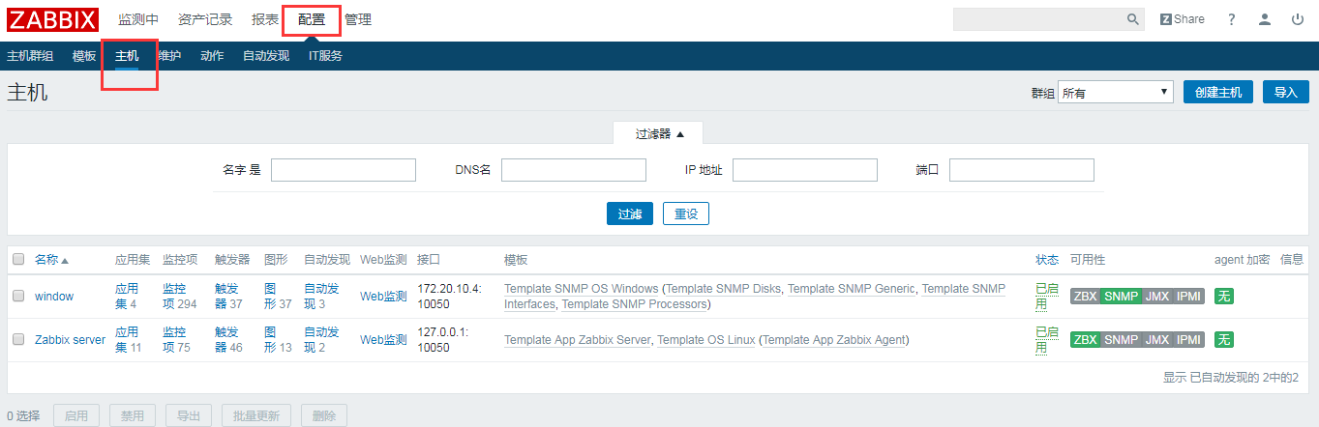Open Template SNMP OS Windows link
The image size is (1319, 427).
tap(582, 289)
